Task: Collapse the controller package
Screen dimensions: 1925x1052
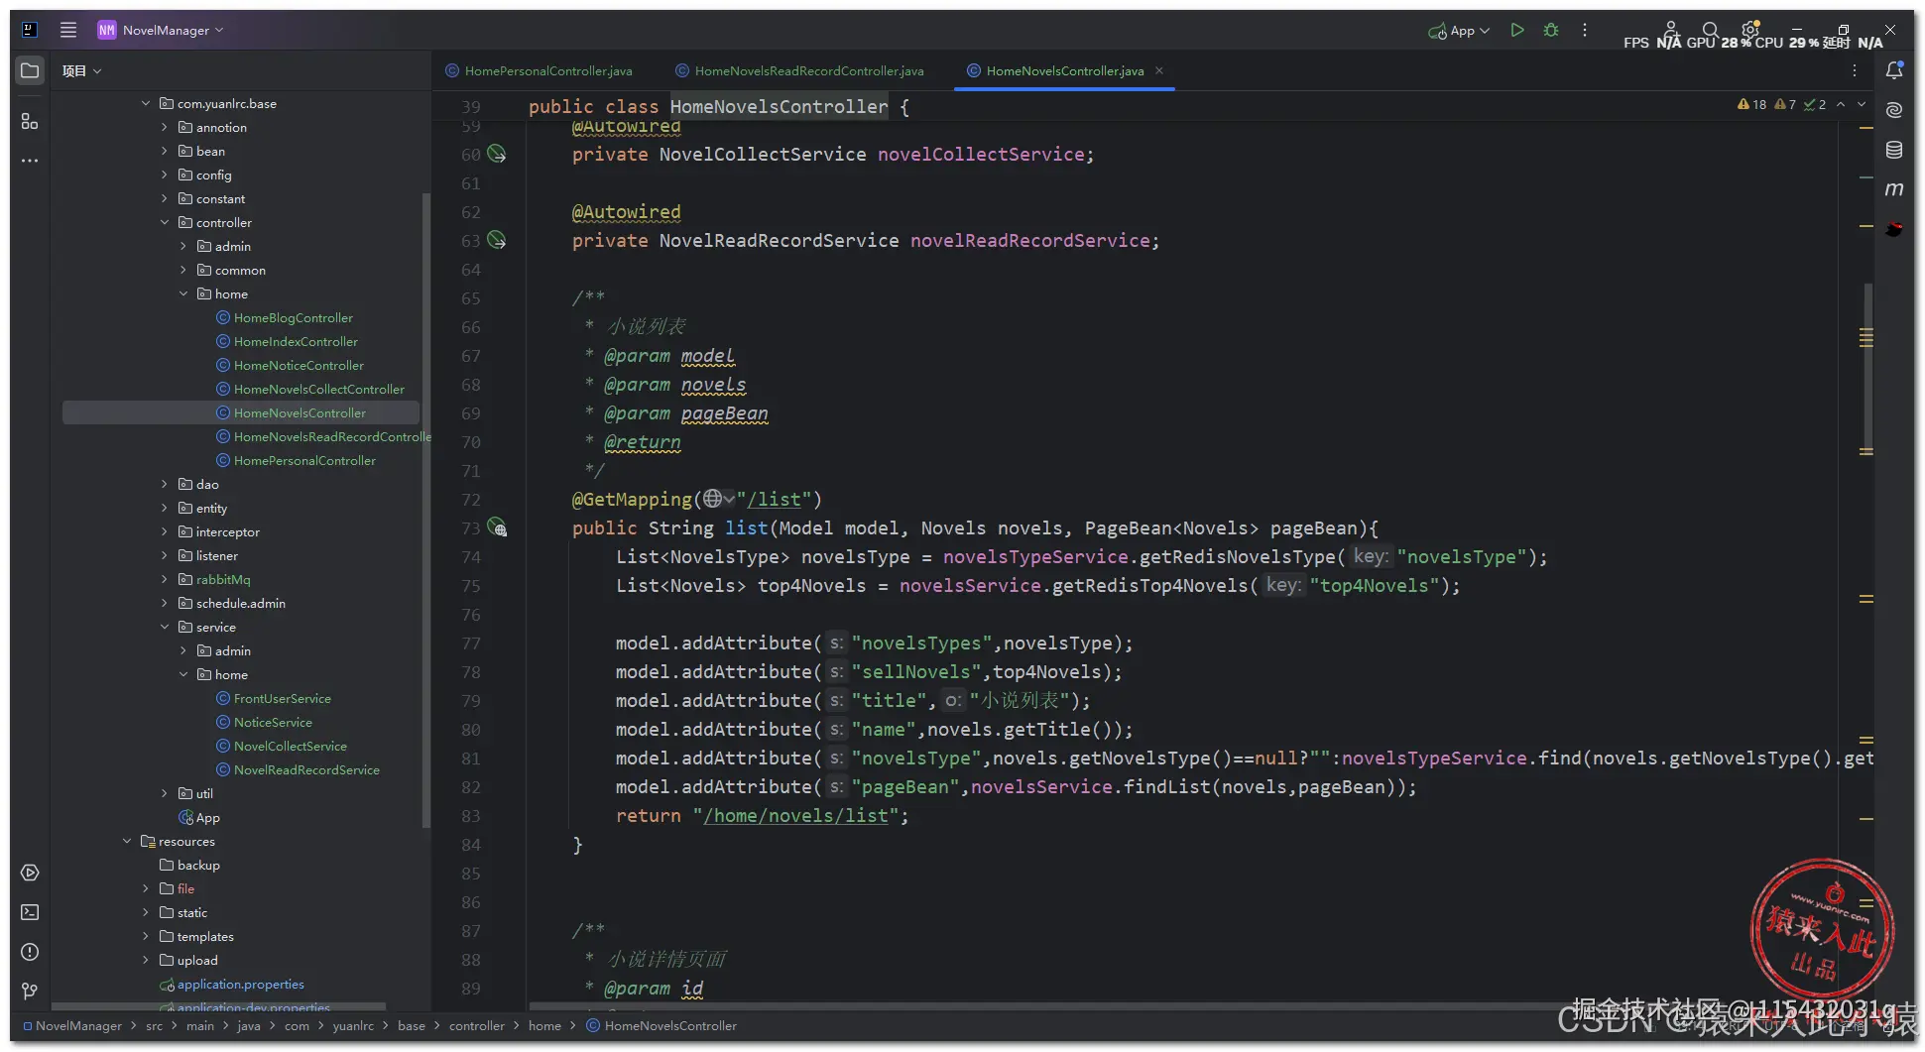Action: click(165, 222)
